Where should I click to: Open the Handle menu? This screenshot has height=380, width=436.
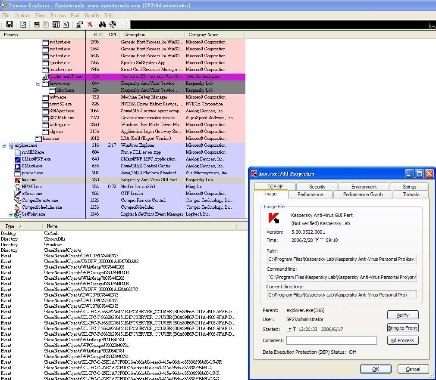(92, 15)
